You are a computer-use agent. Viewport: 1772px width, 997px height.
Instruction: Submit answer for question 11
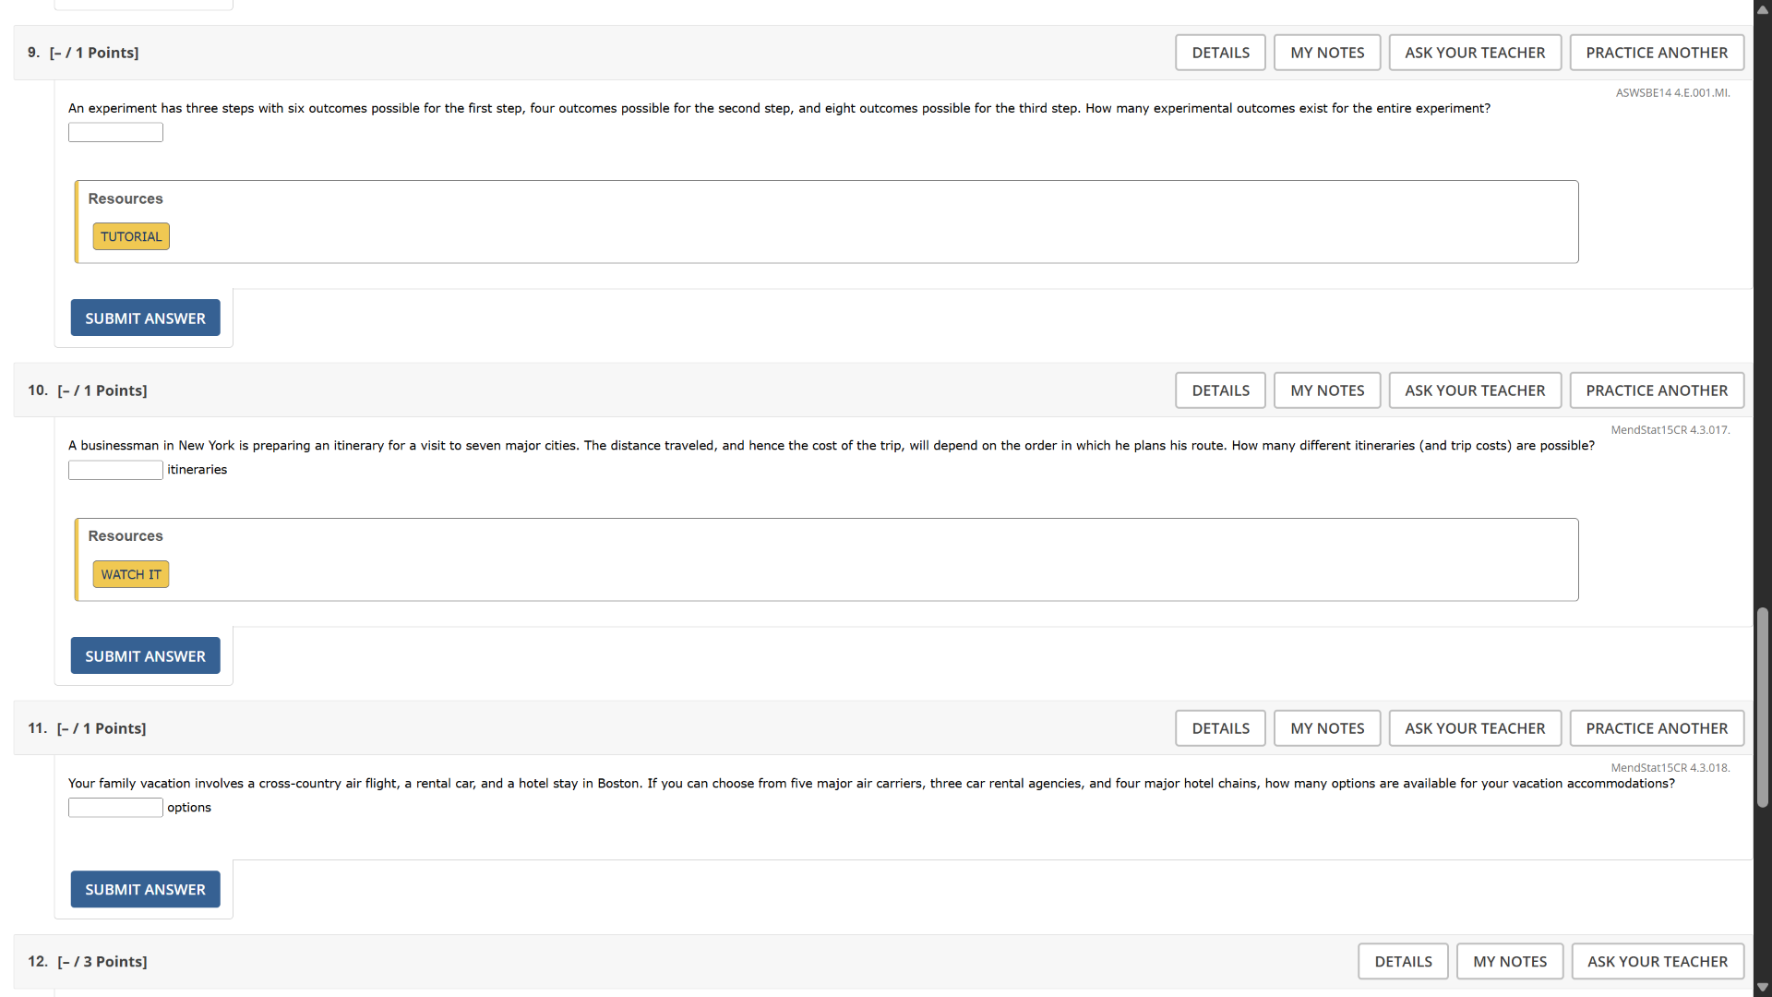click(x=145, y=890)
